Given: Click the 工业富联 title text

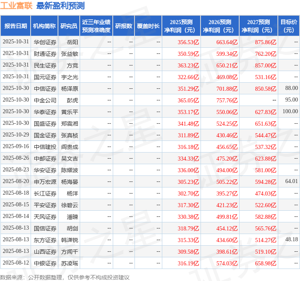Looking at the screenshot, I should 17,6.
